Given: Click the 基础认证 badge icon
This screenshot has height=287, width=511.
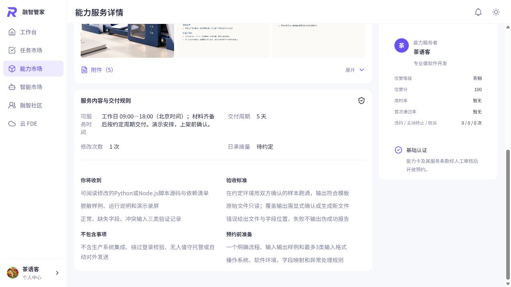Looking at the screenshot, I should pos(398,150).
